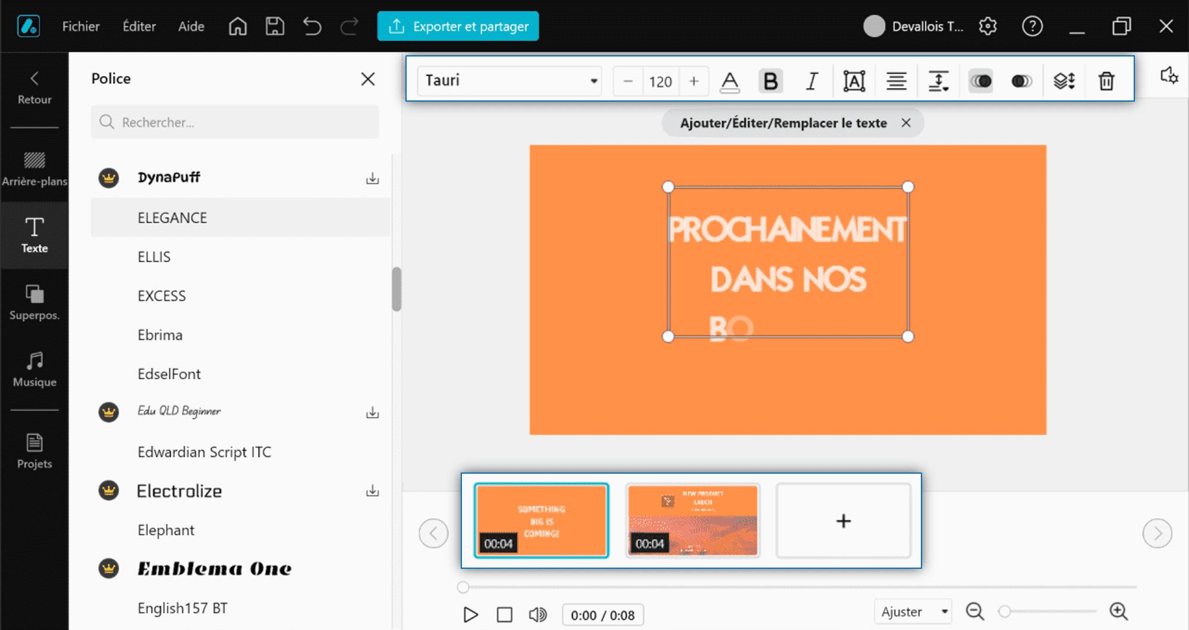Toggle italic formatting
Screen dimensions: 1189x630
(812, 81)
